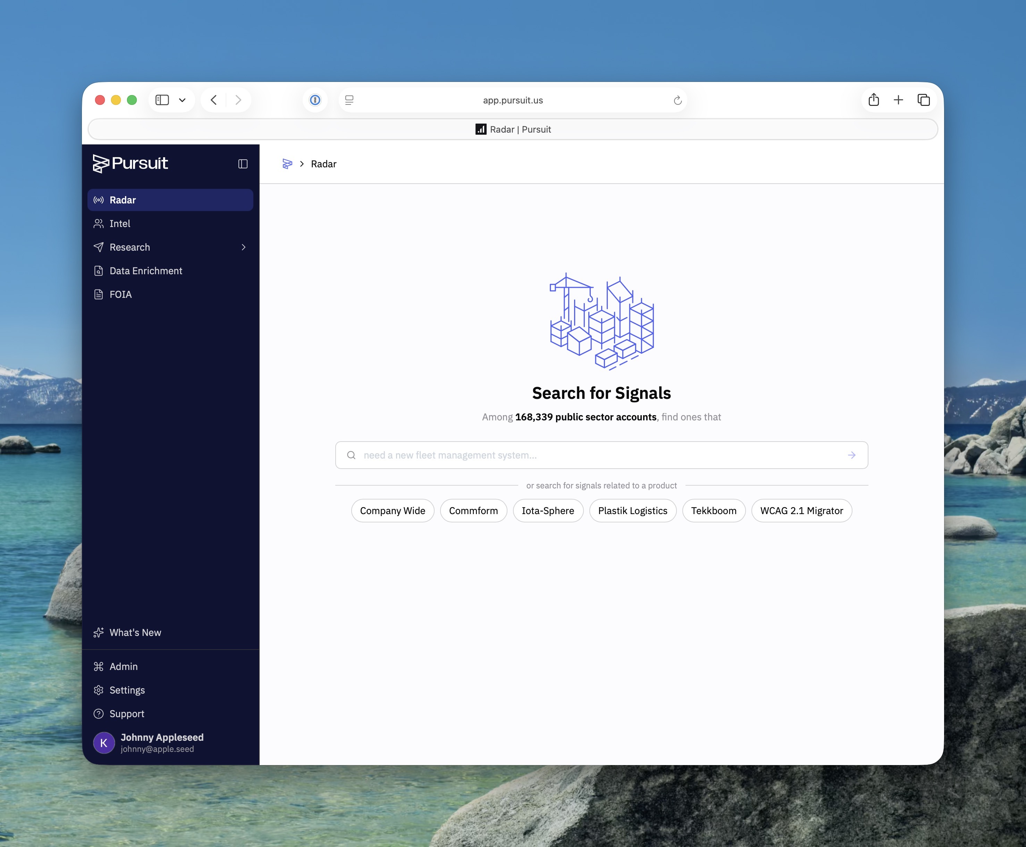1026x847 pixels.
Task: Collapse the Pursuit sidebar panel icon
Action: 243,164
